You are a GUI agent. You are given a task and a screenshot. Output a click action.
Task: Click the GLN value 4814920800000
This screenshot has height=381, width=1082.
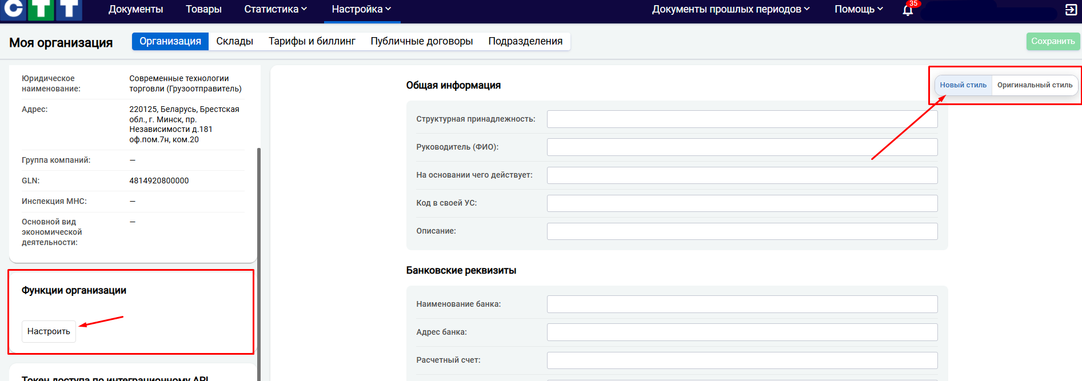159,181
